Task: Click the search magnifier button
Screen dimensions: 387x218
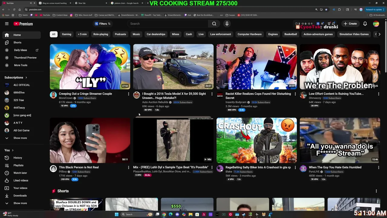Action: [214, 24]
